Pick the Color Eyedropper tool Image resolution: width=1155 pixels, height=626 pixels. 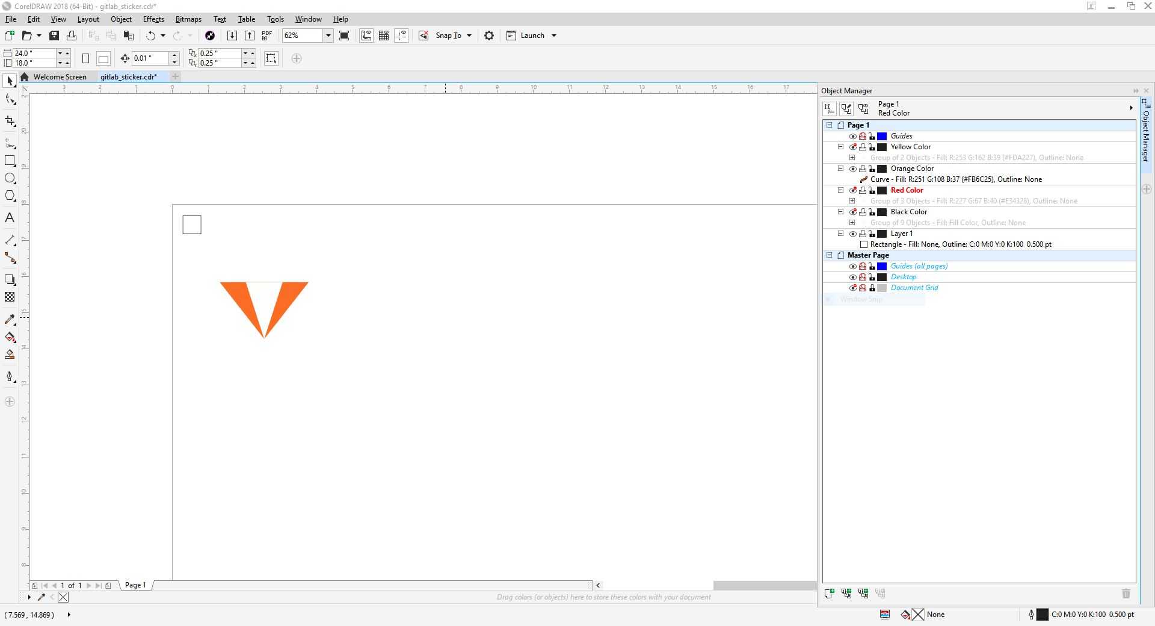(10, 319)
